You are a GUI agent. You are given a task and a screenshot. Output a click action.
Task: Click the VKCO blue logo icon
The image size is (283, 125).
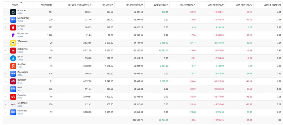[x=13, y=20]
